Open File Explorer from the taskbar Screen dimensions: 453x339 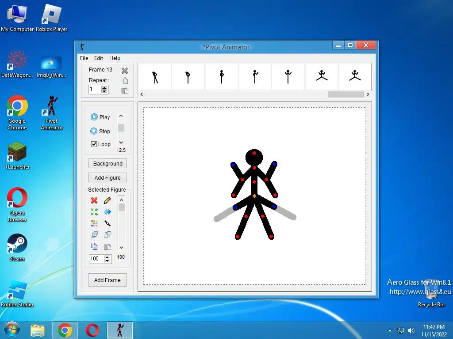[38, 330]
